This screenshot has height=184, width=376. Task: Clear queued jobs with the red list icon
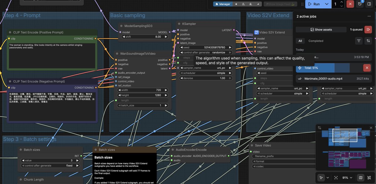[x=368, y=30]
